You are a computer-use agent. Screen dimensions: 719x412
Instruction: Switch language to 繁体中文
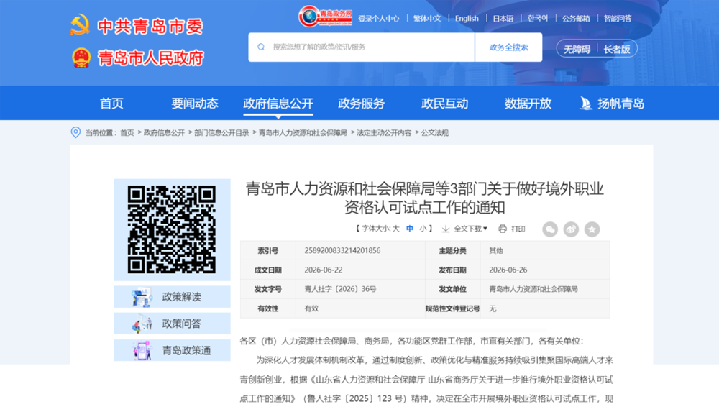427,19
